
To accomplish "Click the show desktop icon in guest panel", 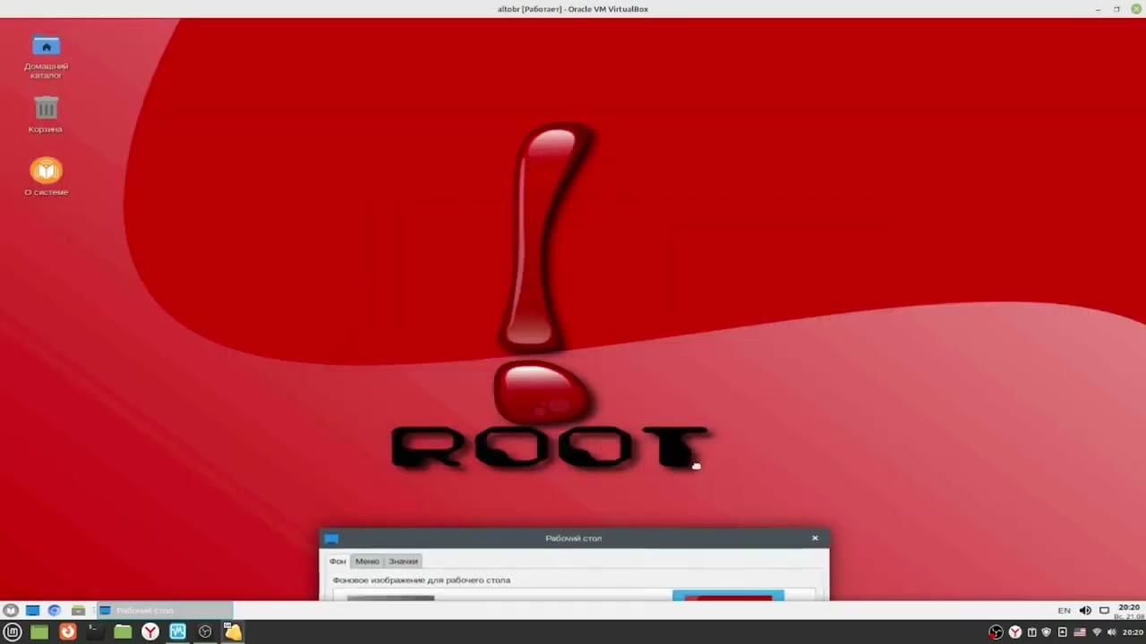I will (32, 611).
